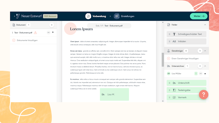The width and height of the screenshot is (219, 123).
Task: Add a Genehmiger with the plus button
Action: [x=200, y=51]
